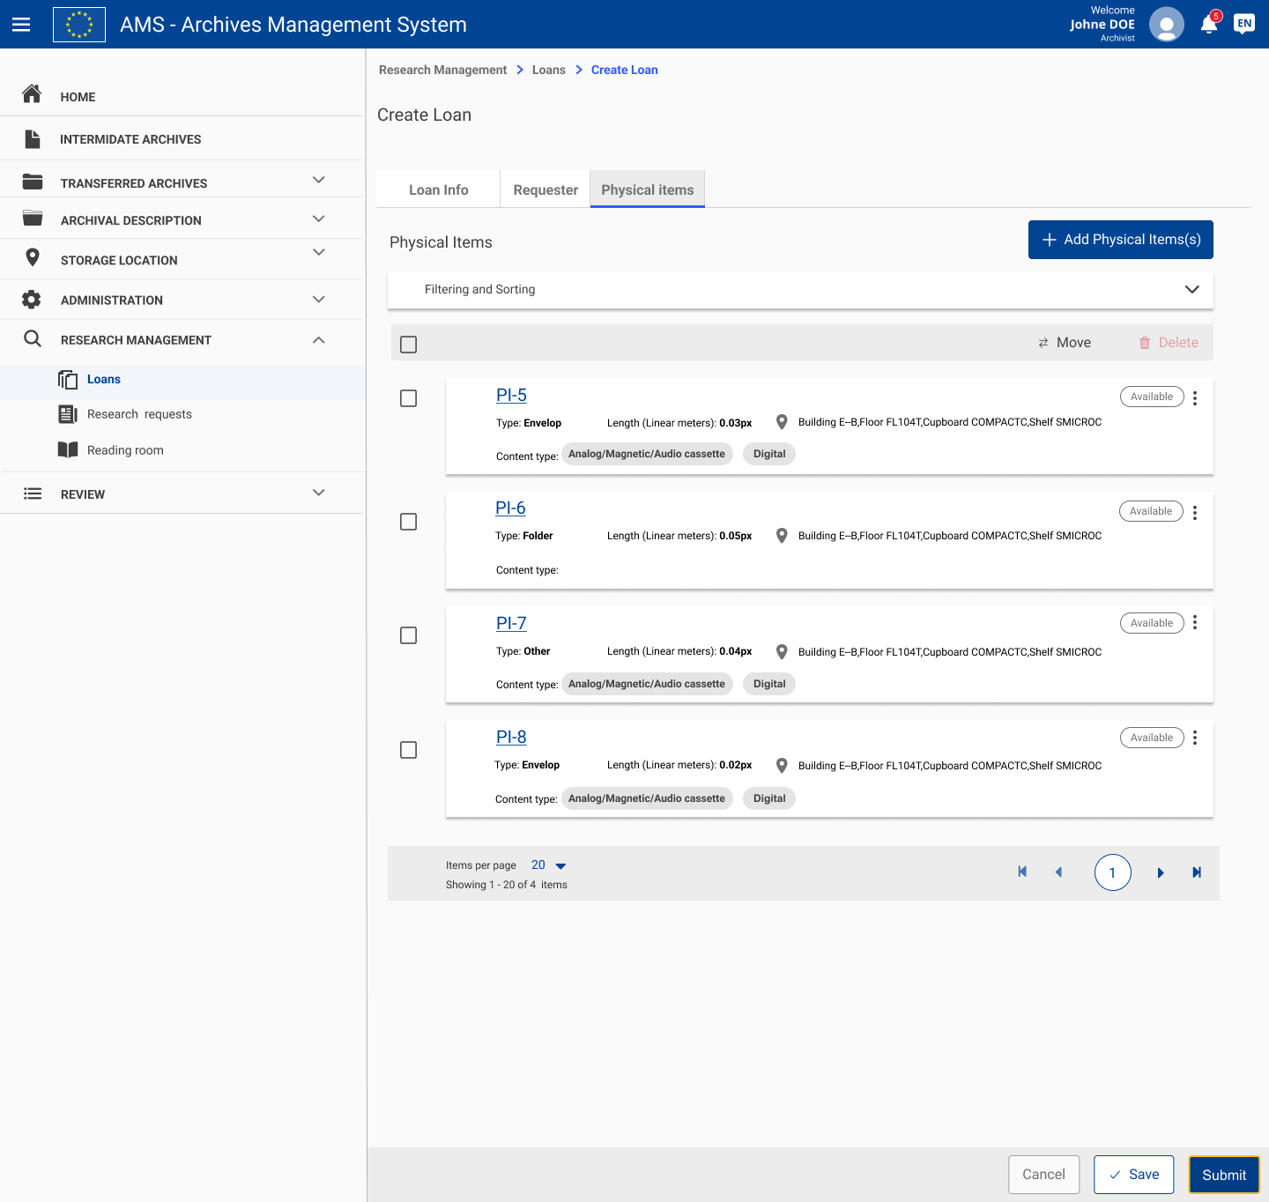Viewport: 1269px width, 1202px height.
Task: Select the checkbox for PI-5
Action: (x=408, y=398)
